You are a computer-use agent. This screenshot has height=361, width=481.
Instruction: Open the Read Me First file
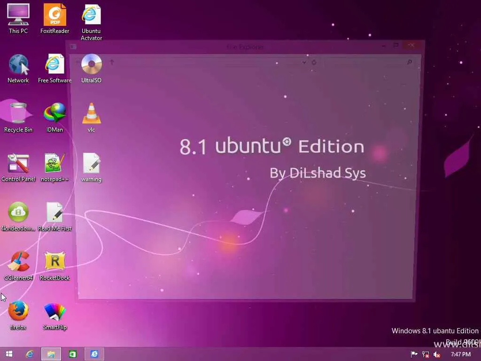tap(54, 216)
